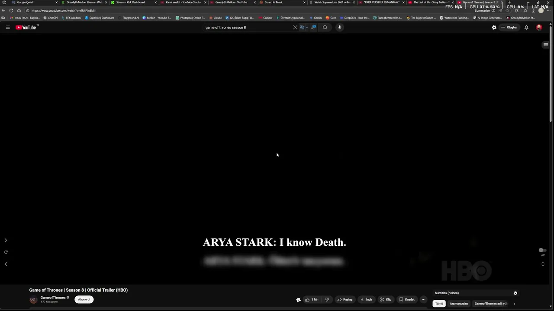Clear the search box with the X
554x311 pixels.
295,27
